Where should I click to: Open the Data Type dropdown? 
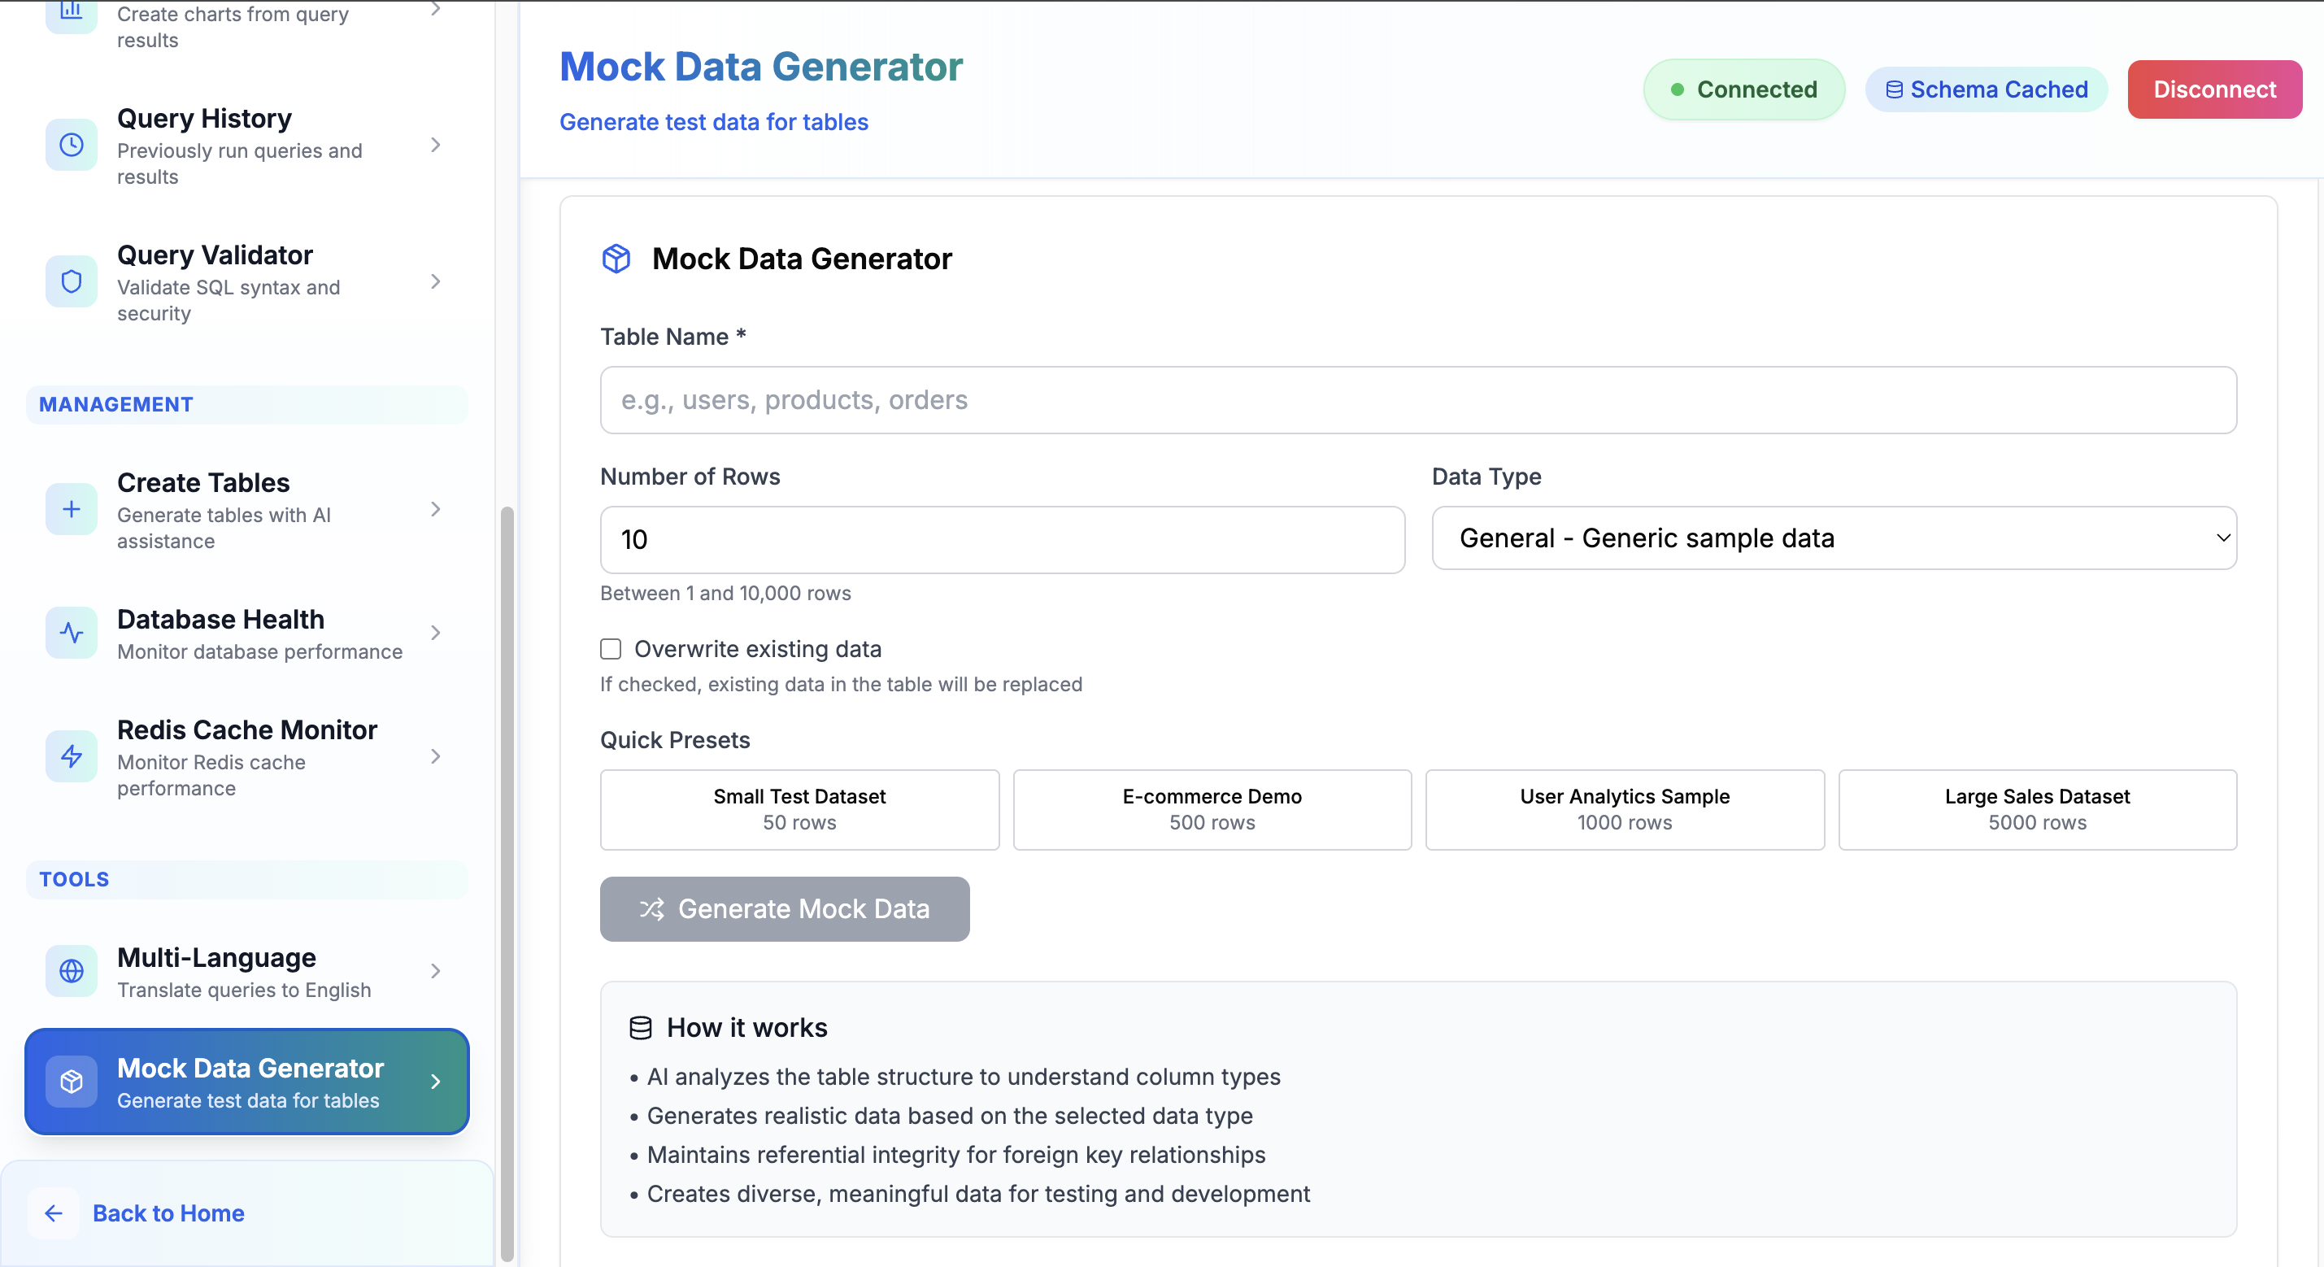pos(1833,538)
